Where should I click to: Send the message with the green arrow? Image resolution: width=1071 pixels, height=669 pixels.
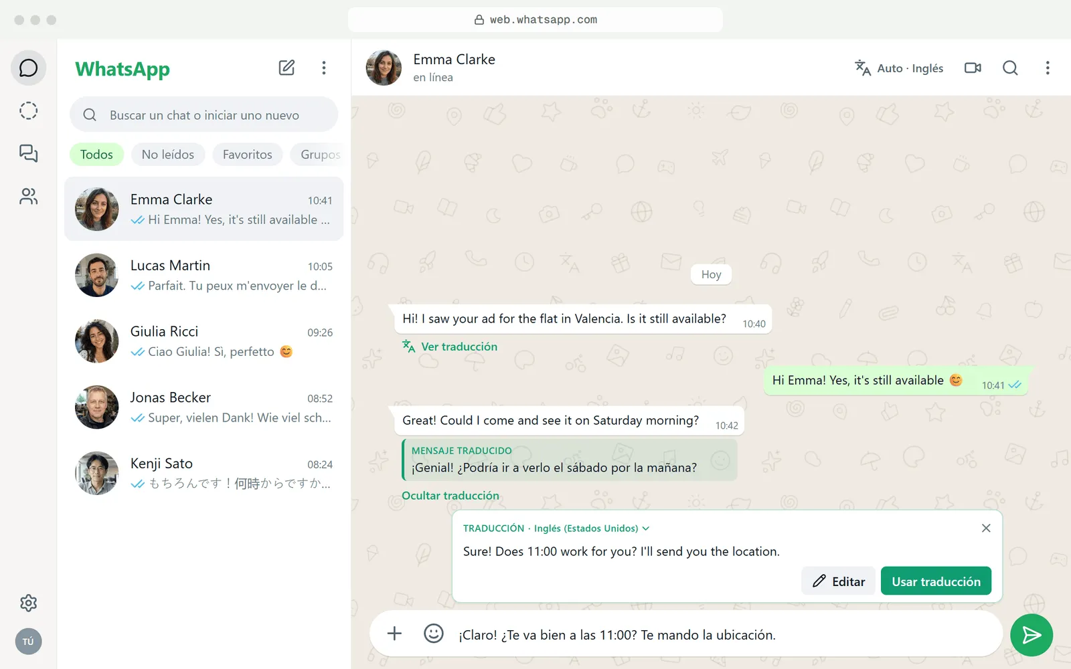1032,635
